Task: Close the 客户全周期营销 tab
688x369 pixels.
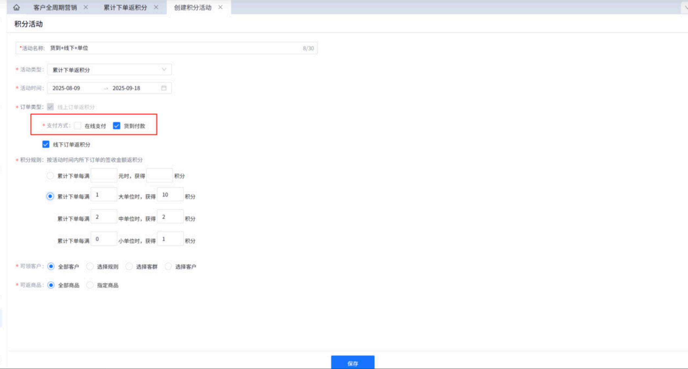Action: click(86, 7)
